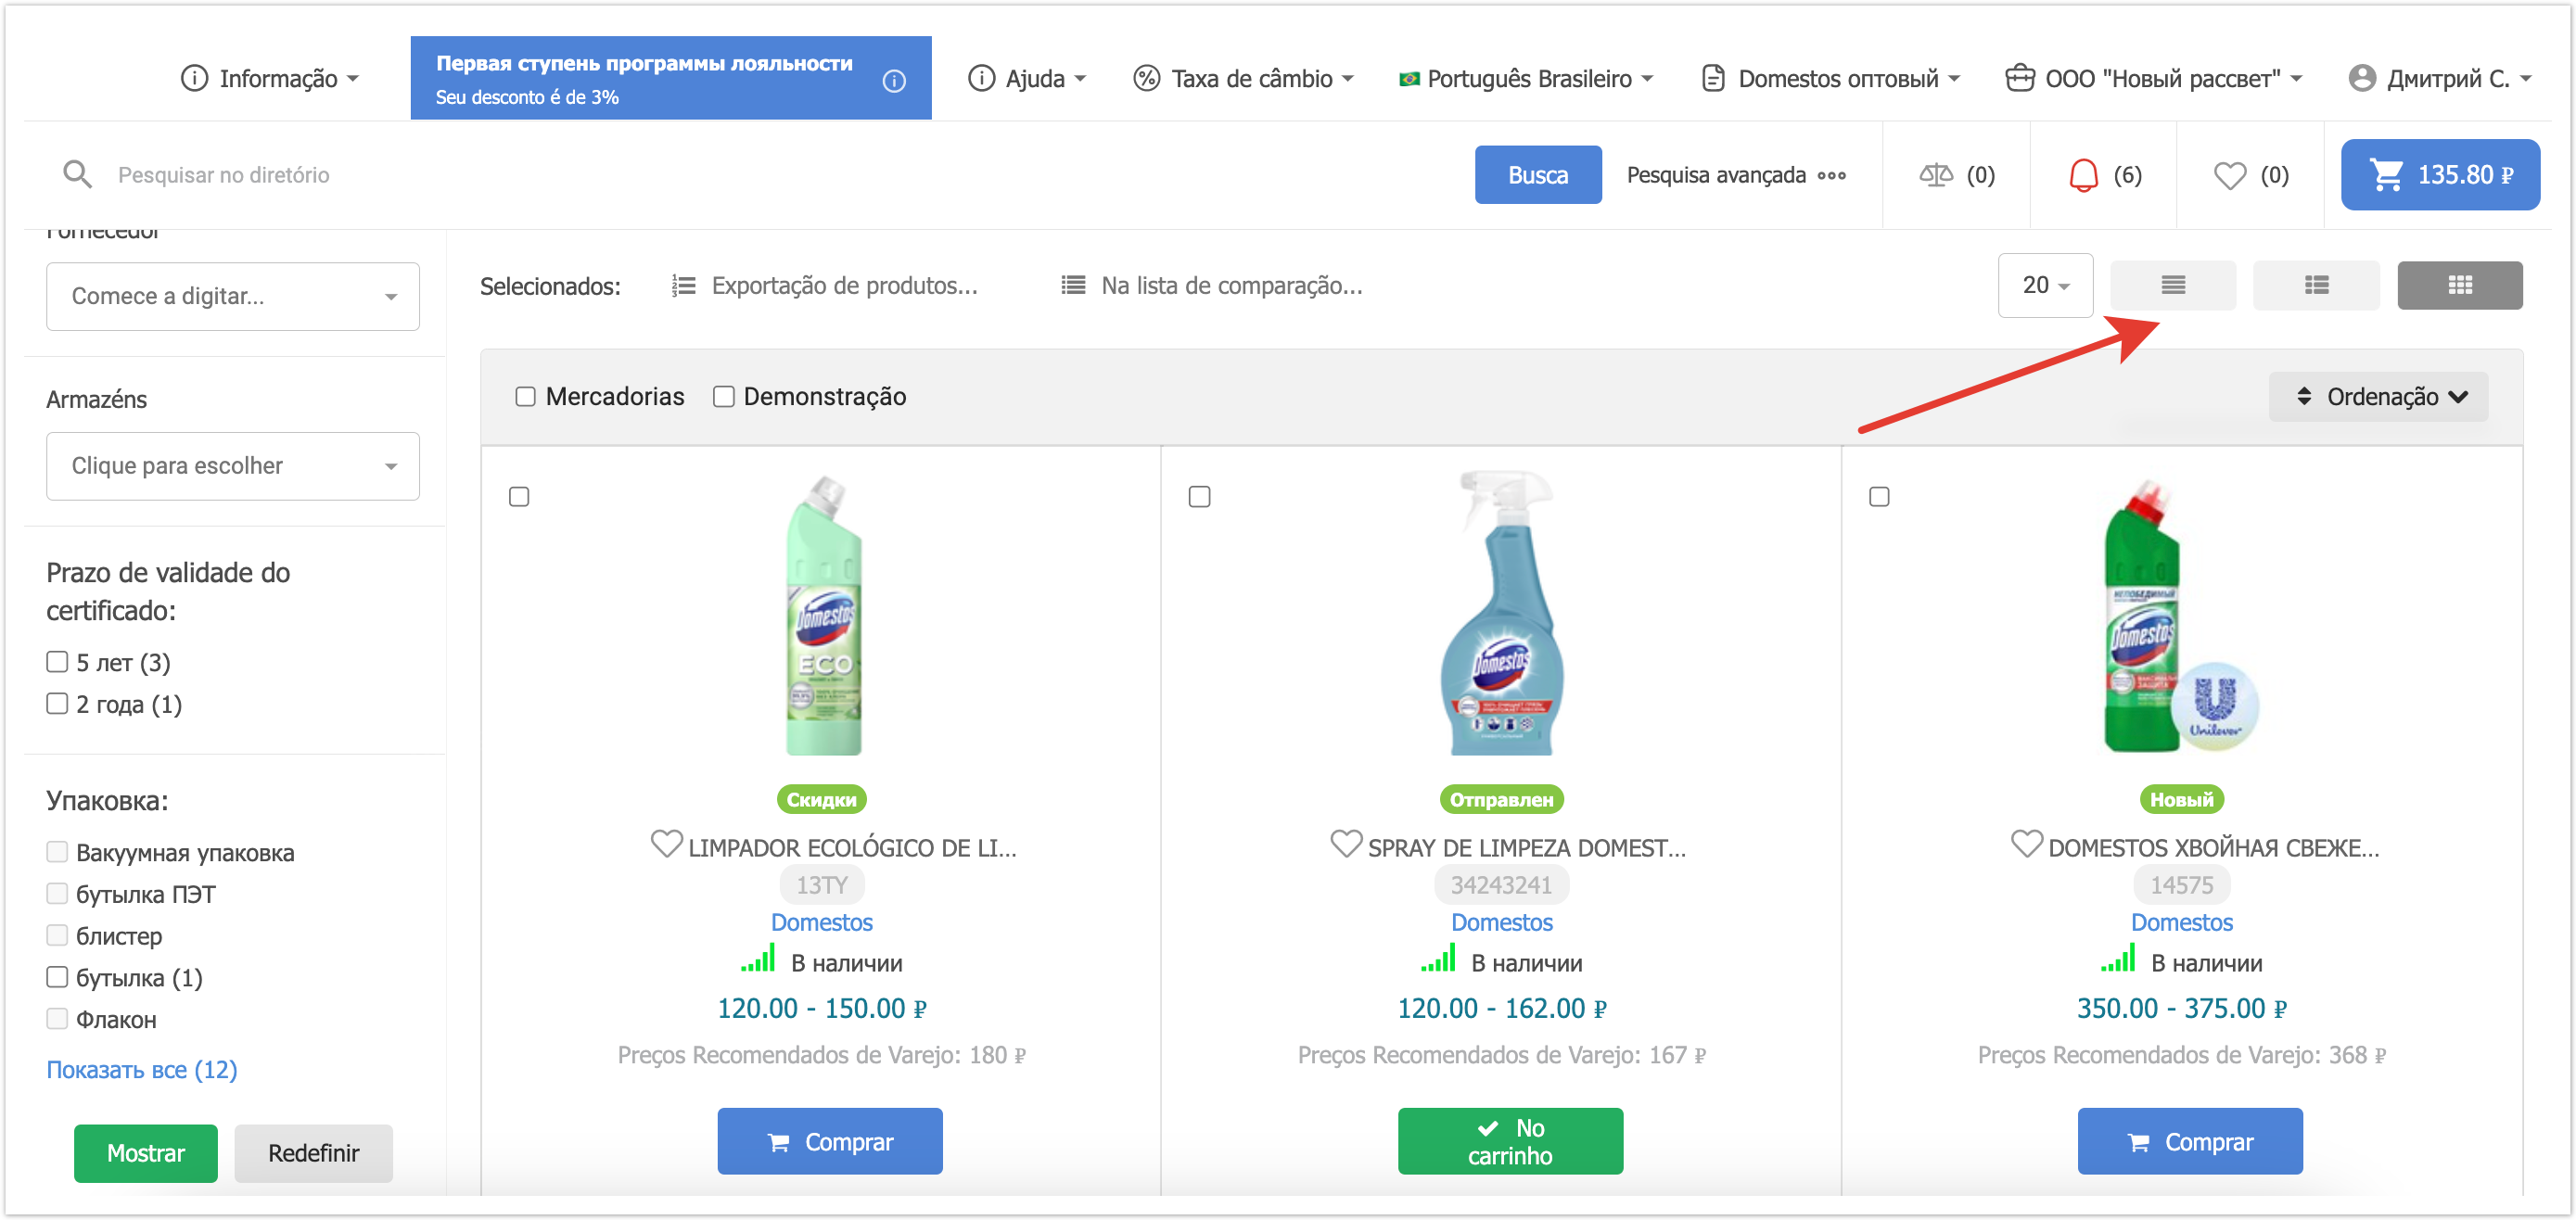Add LIMPADOR ECOLÓGICO product to favorites

[x=666, y=844]
